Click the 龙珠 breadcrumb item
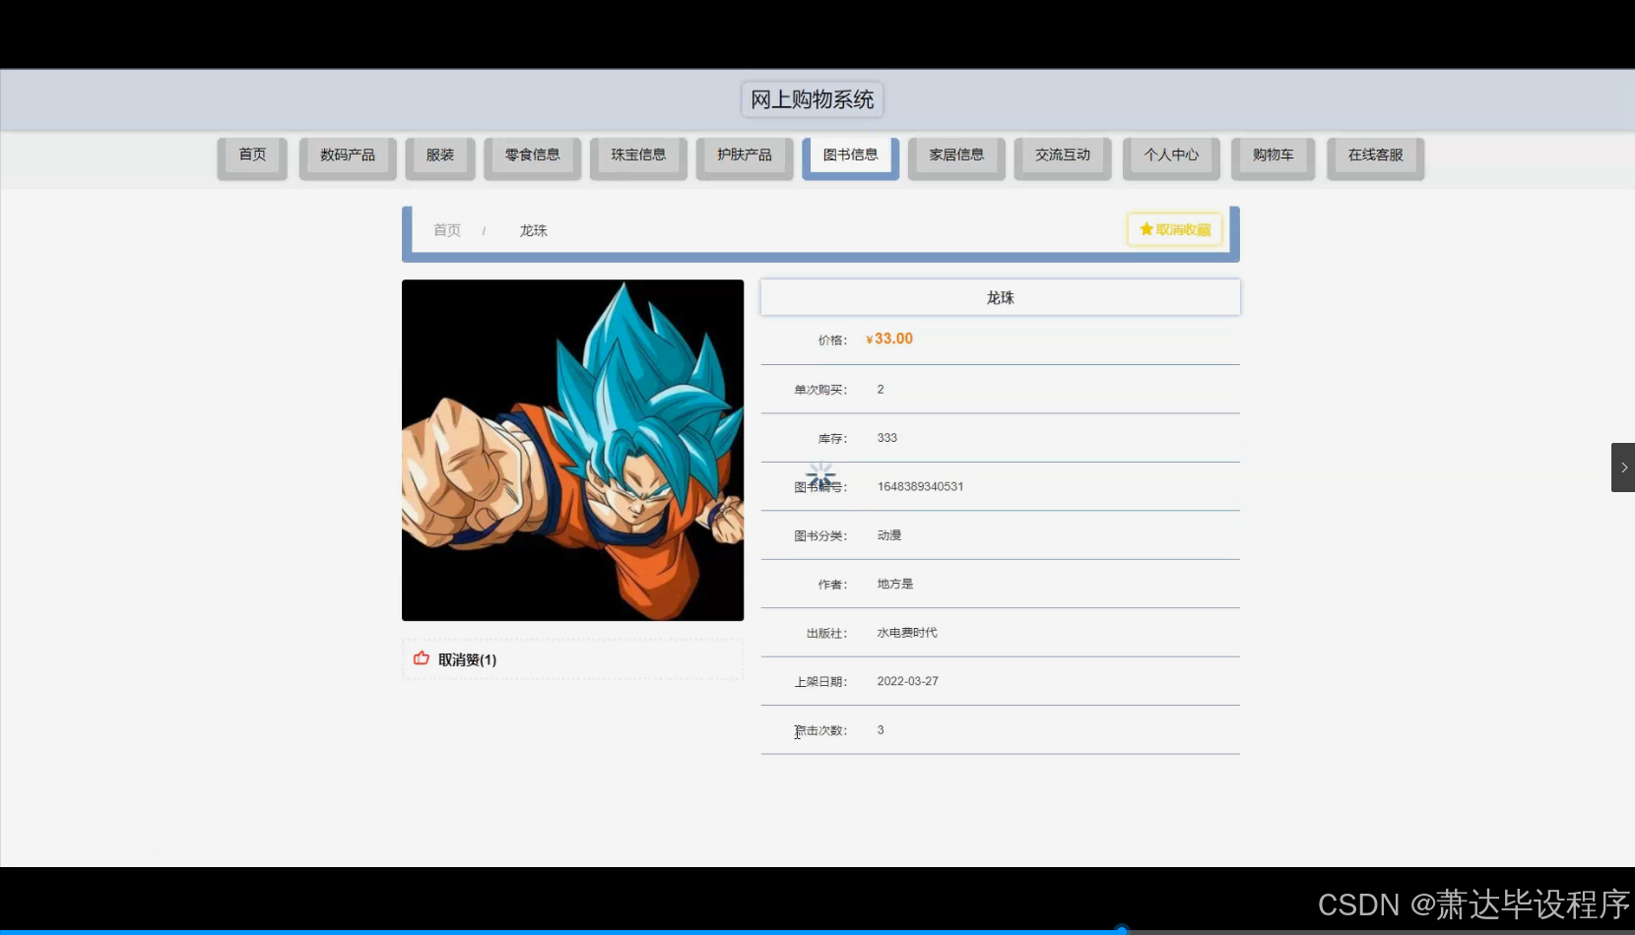This screenshot has height=935, width=1635. tap(534, 230)
